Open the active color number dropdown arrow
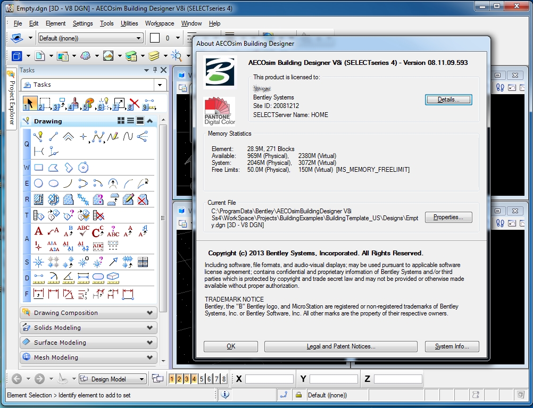Viewport: 533px width, 408px height. 178,38
